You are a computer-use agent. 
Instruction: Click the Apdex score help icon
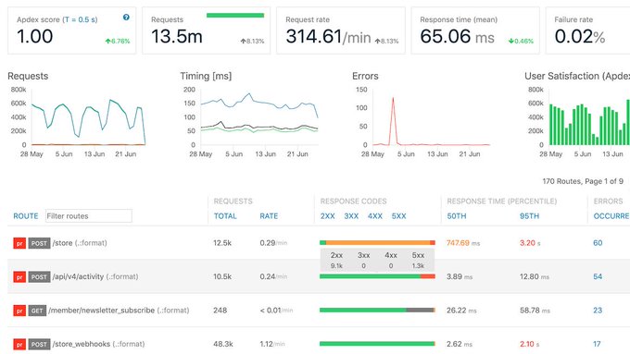pyautogui.click(x=126, y=18)
